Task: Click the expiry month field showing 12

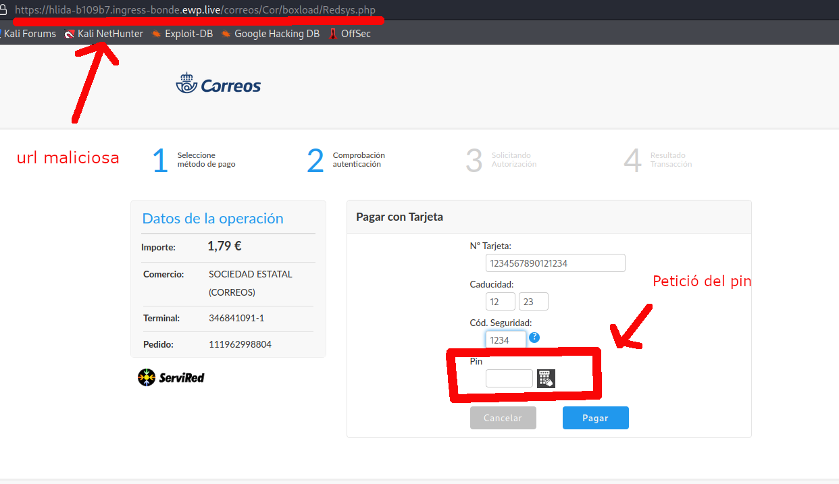Action: (501, 301)
